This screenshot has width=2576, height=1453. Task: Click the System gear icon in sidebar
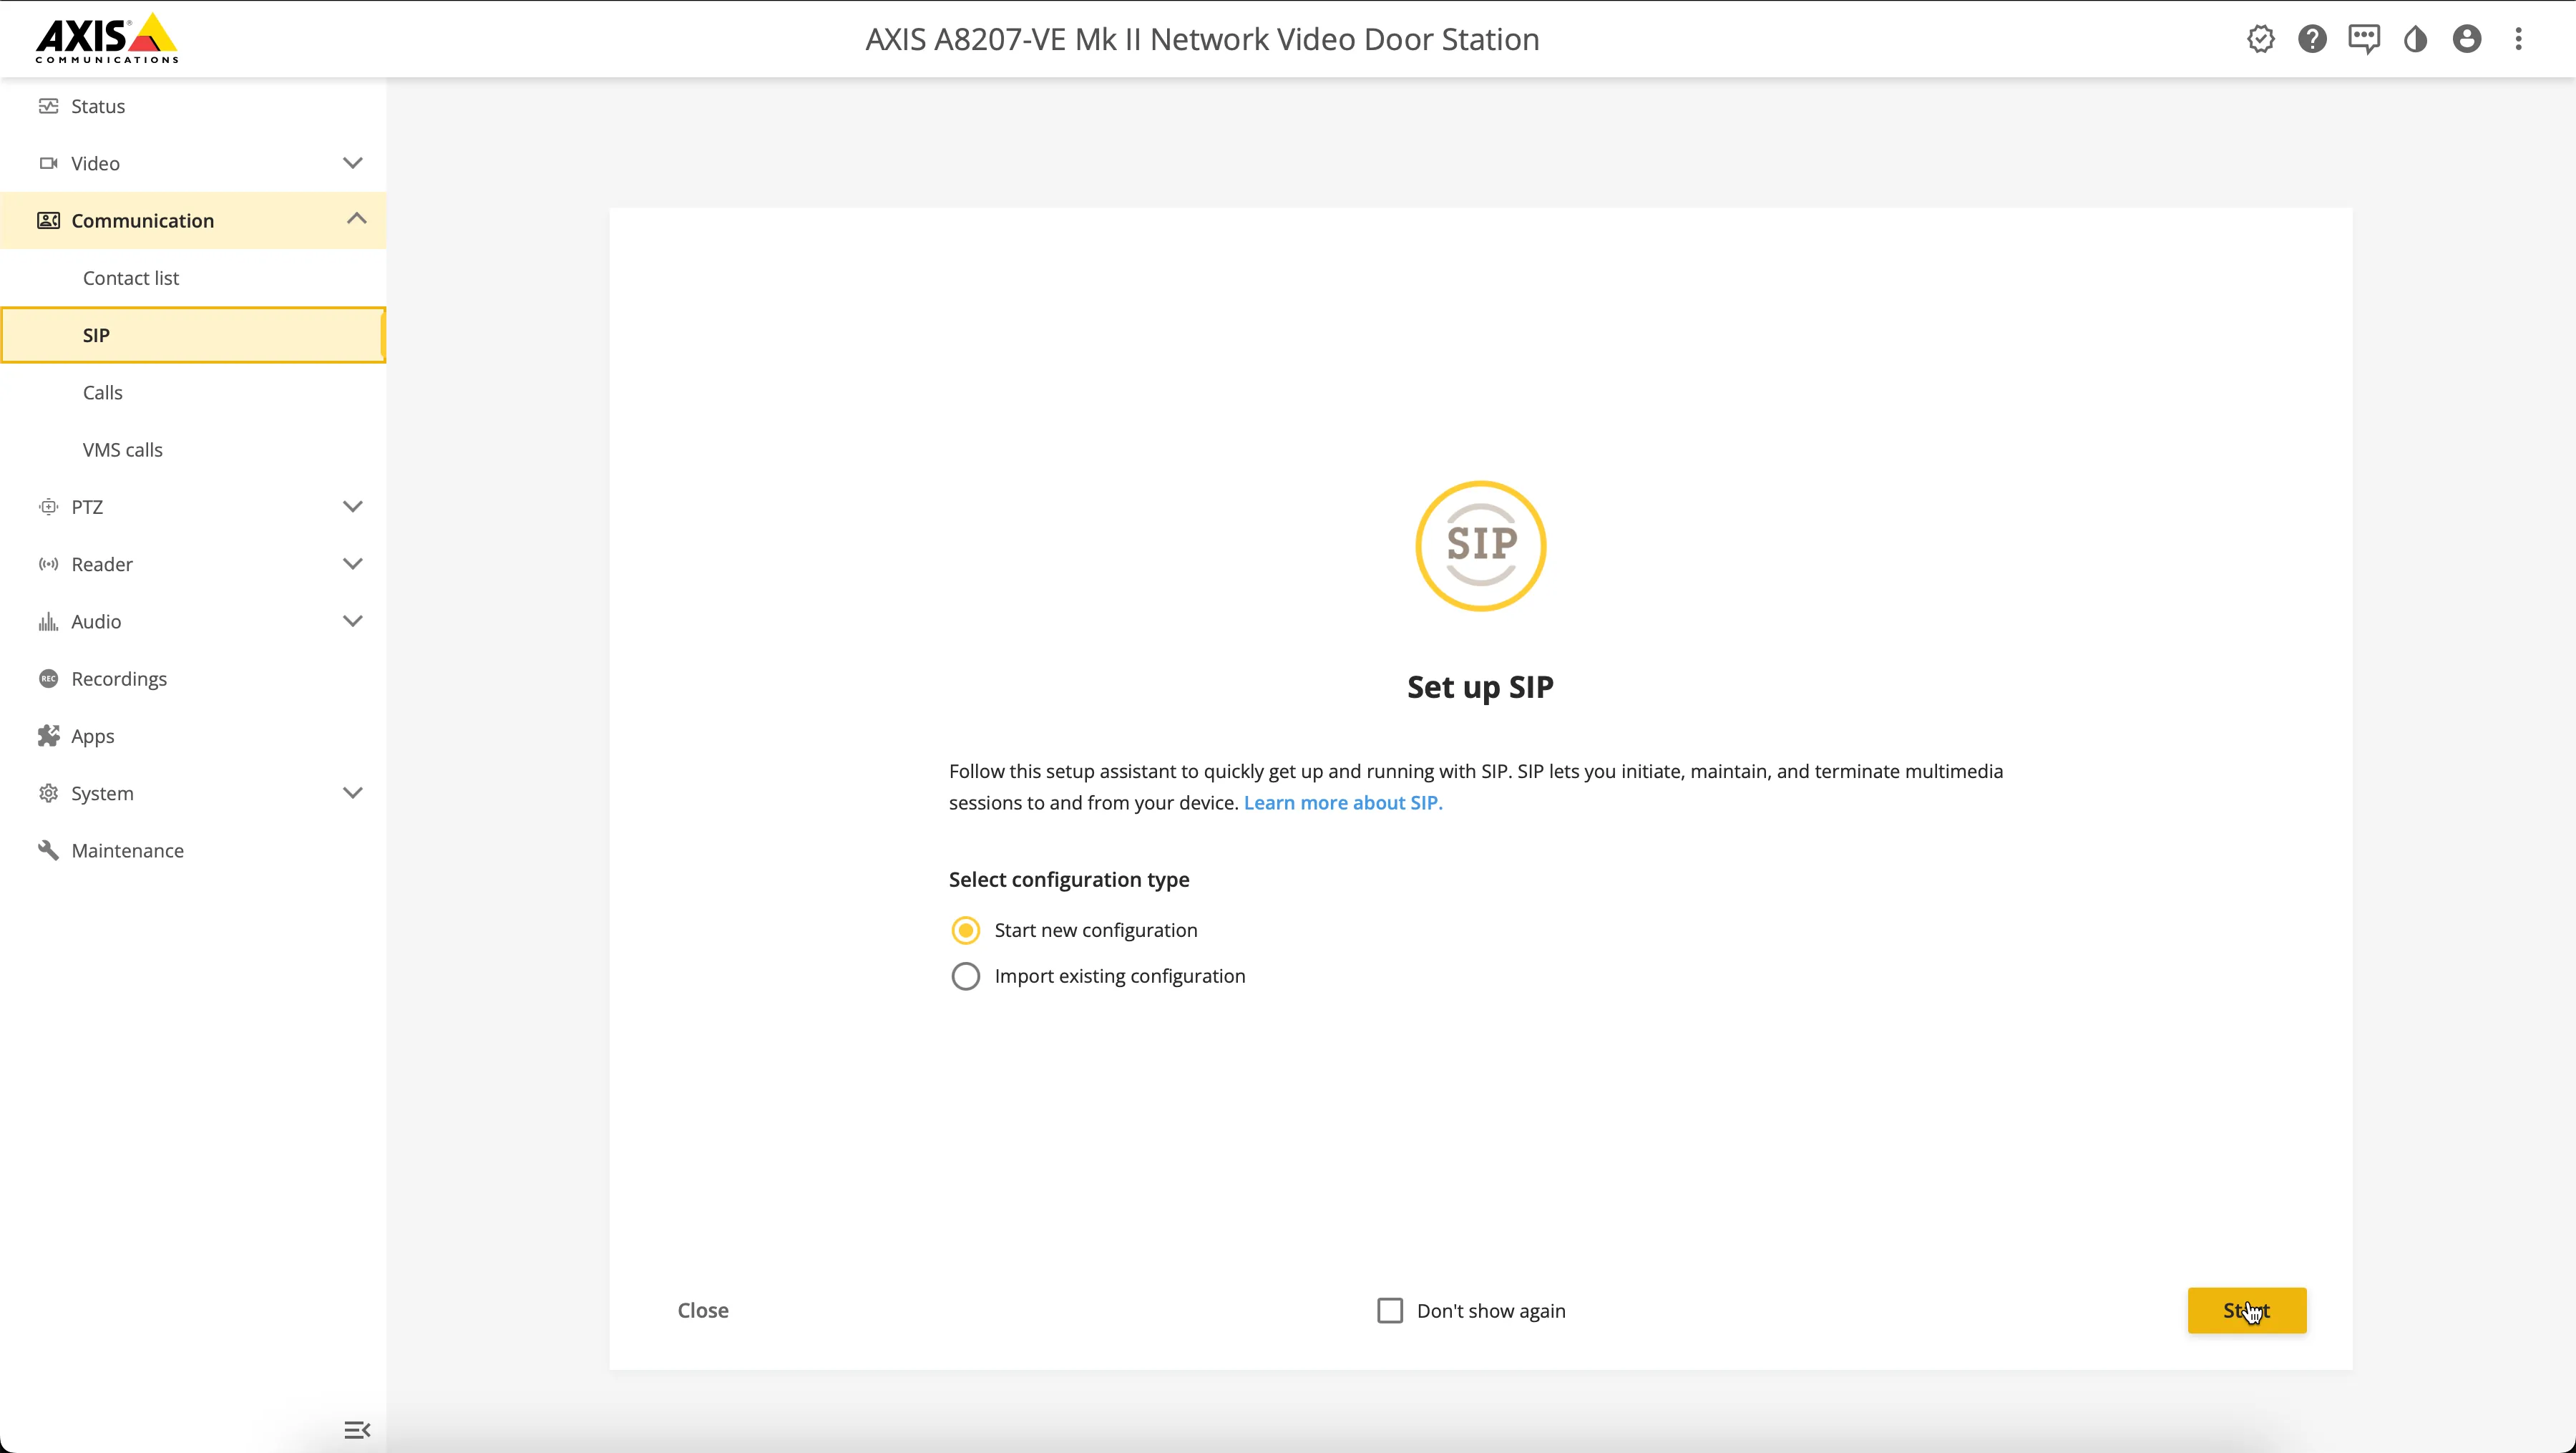tap(48, 793)
